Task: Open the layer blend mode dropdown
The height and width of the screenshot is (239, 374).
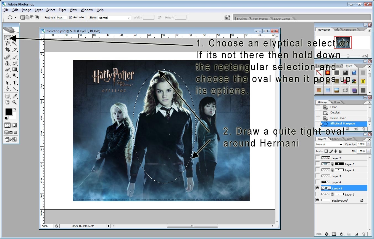Action: pyautogui.click(x=329, y=144)
